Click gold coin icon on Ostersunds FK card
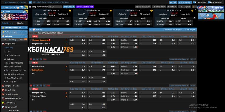 70,11
